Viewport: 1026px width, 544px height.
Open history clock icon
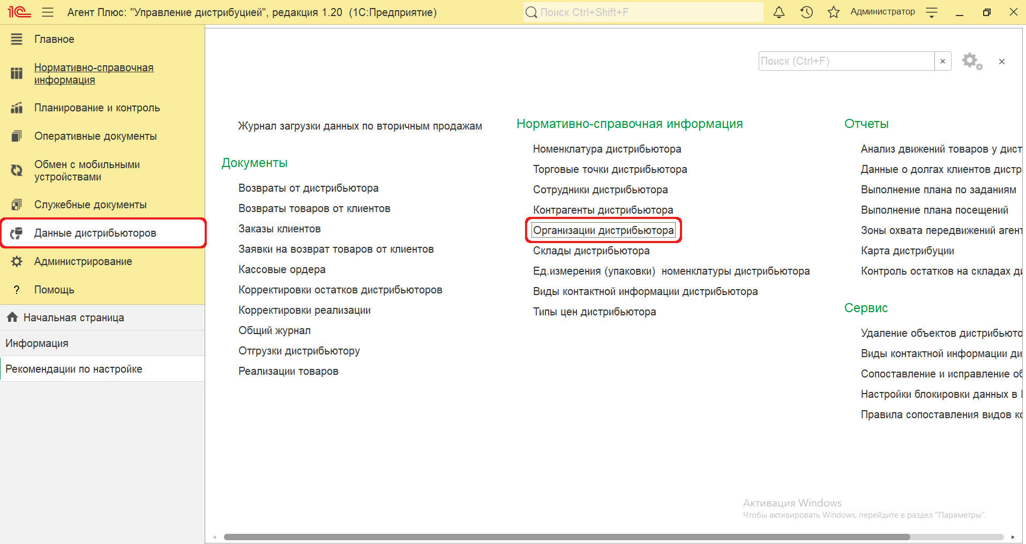coord(806,12)
